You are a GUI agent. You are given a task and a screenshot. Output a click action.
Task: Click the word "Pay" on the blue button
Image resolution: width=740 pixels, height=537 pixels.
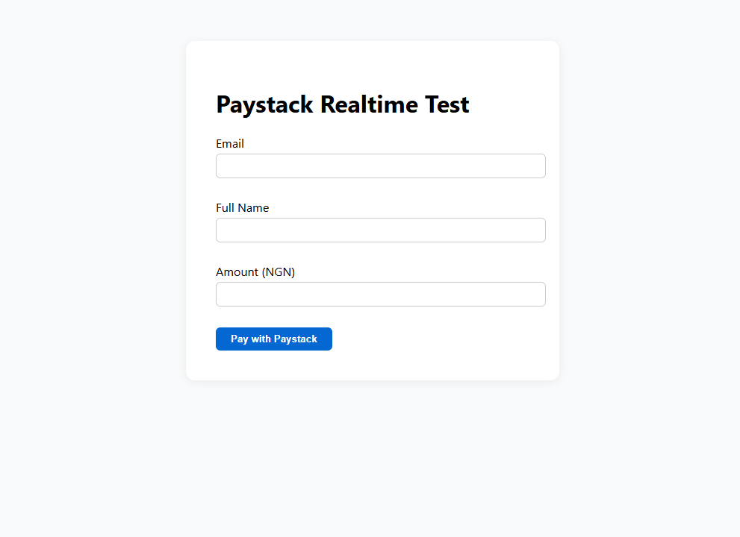[239, 339]
